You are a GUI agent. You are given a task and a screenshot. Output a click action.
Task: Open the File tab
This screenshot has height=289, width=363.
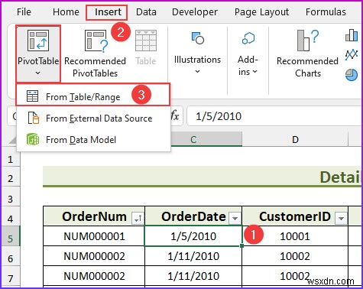click(x=24, y=12)
